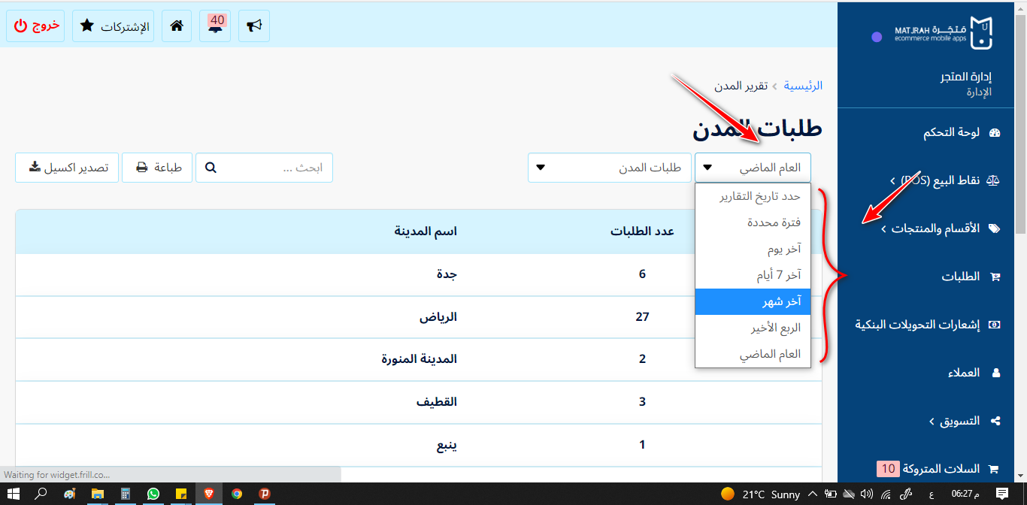
Task: Open السلات المتروكة abandoned carts item
Action: click(940, 469)
